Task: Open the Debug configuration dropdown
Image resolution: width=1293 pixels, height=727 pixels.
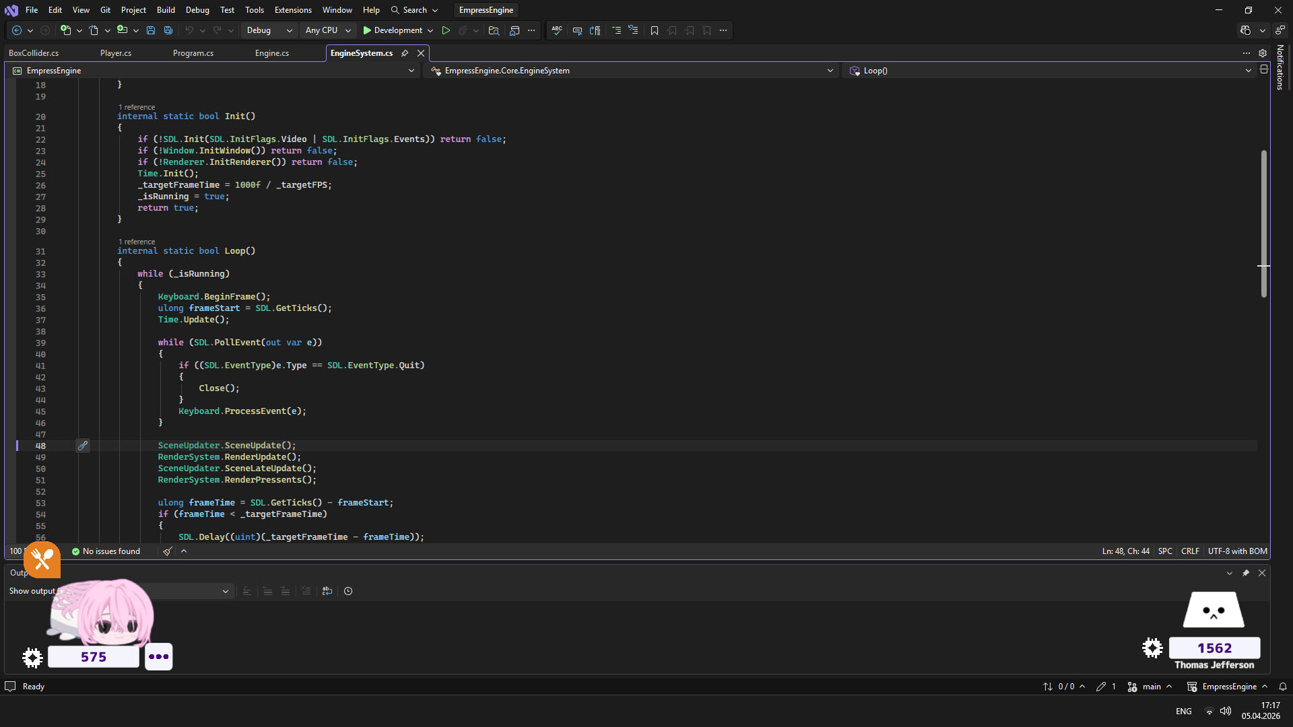Action: [269, 30]
